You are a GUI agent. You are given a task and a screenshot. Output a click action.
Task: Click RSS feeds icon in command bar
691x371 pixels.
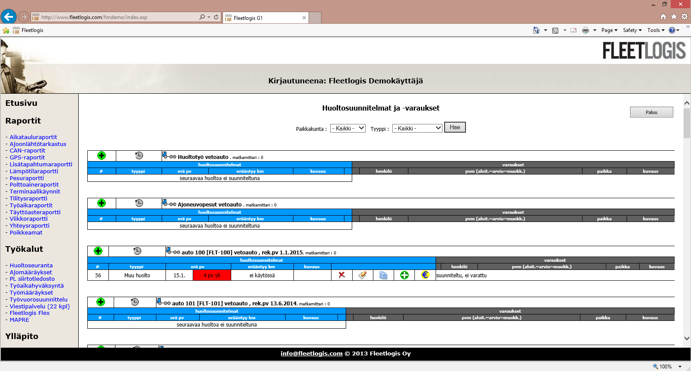[555, 30]
